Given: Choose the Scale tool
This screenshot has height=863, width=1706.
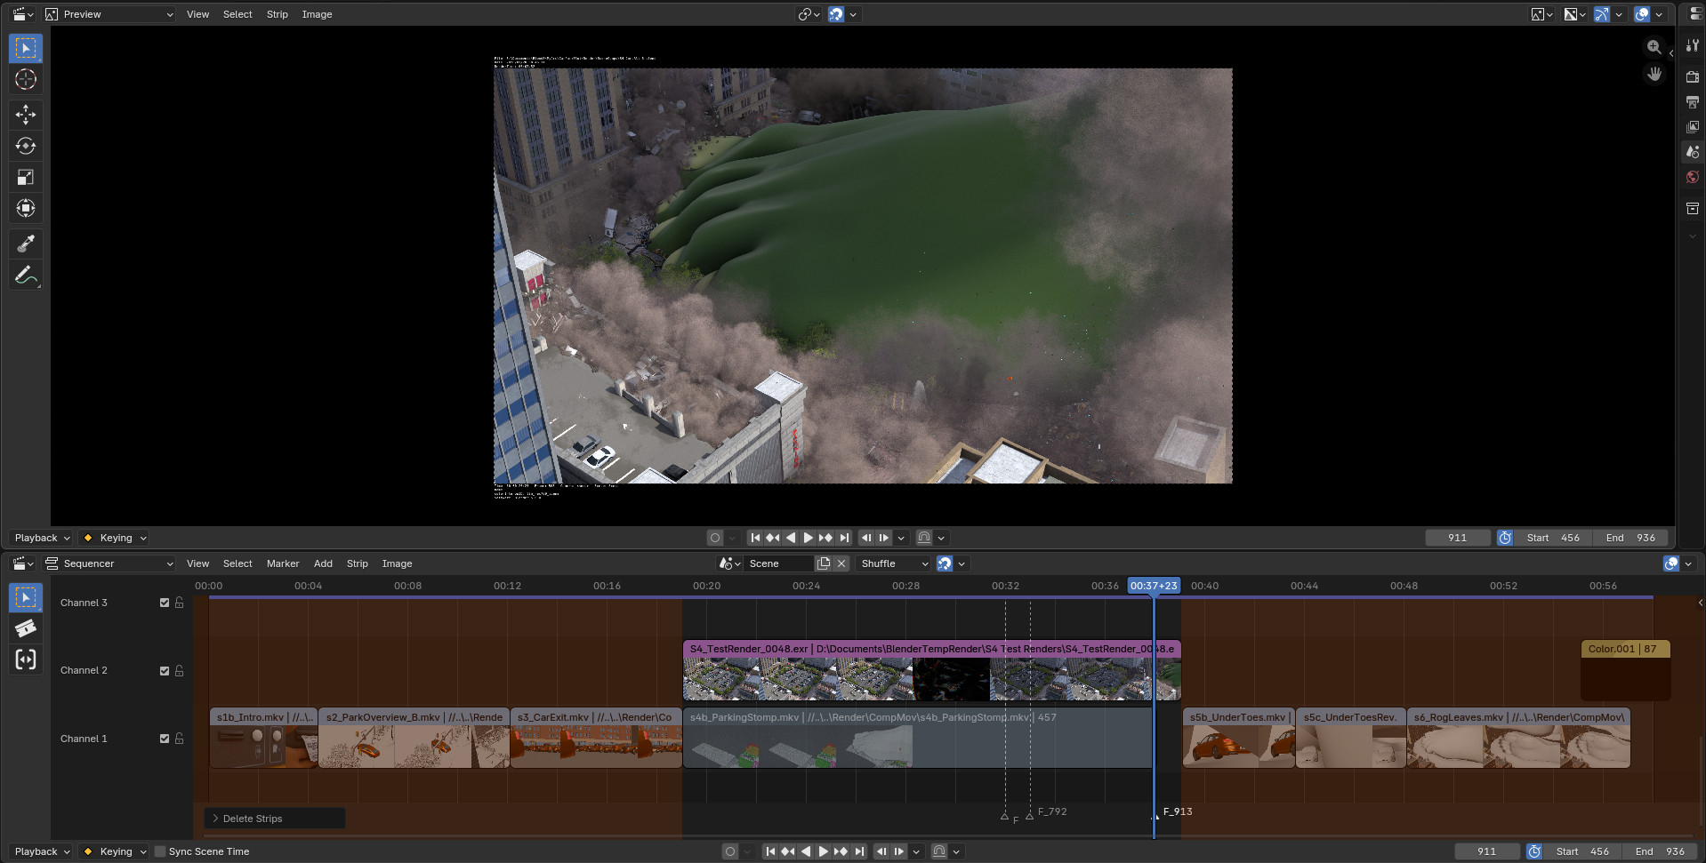Looking at the screenshot, I should pyautogui.click(x=26, y=178).
